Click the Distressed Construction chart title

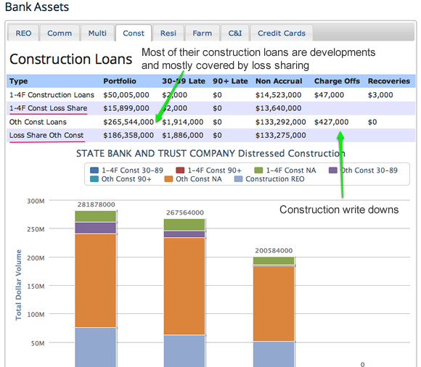(x=210, y=154)
